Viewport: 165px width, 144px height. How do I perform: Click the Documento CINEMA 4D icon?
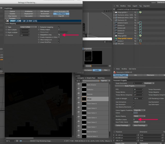(114, 72)
